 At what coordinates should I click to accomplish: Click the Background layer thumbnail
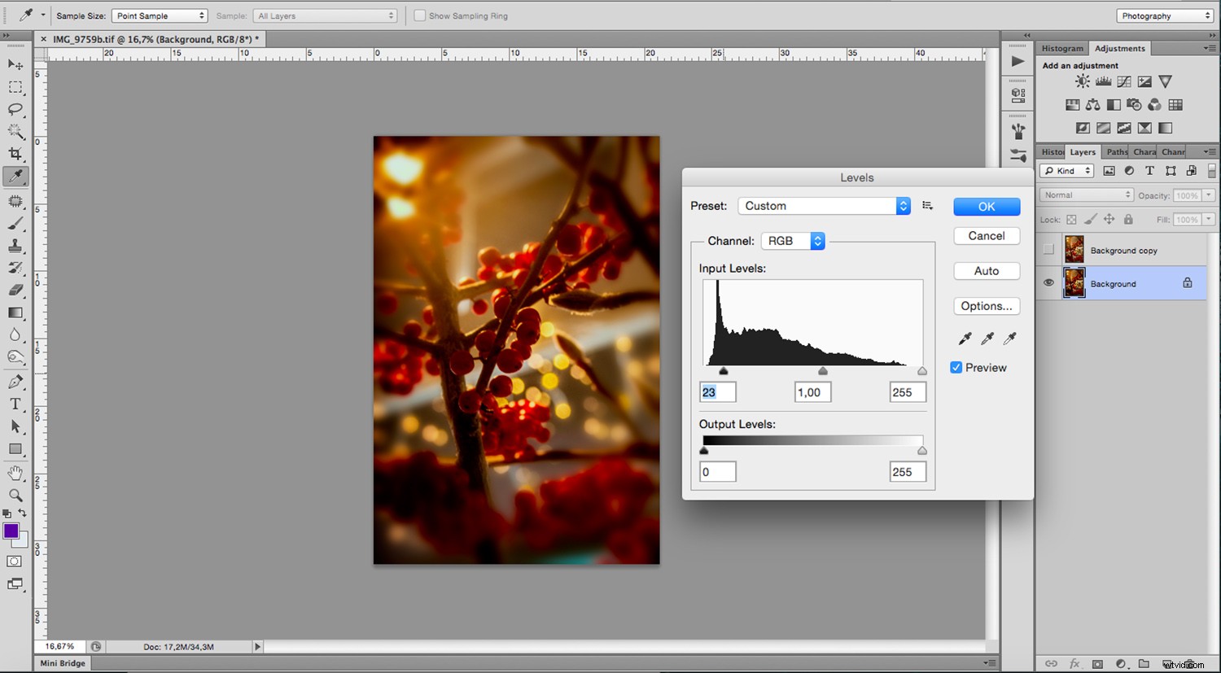[1074, 283]
